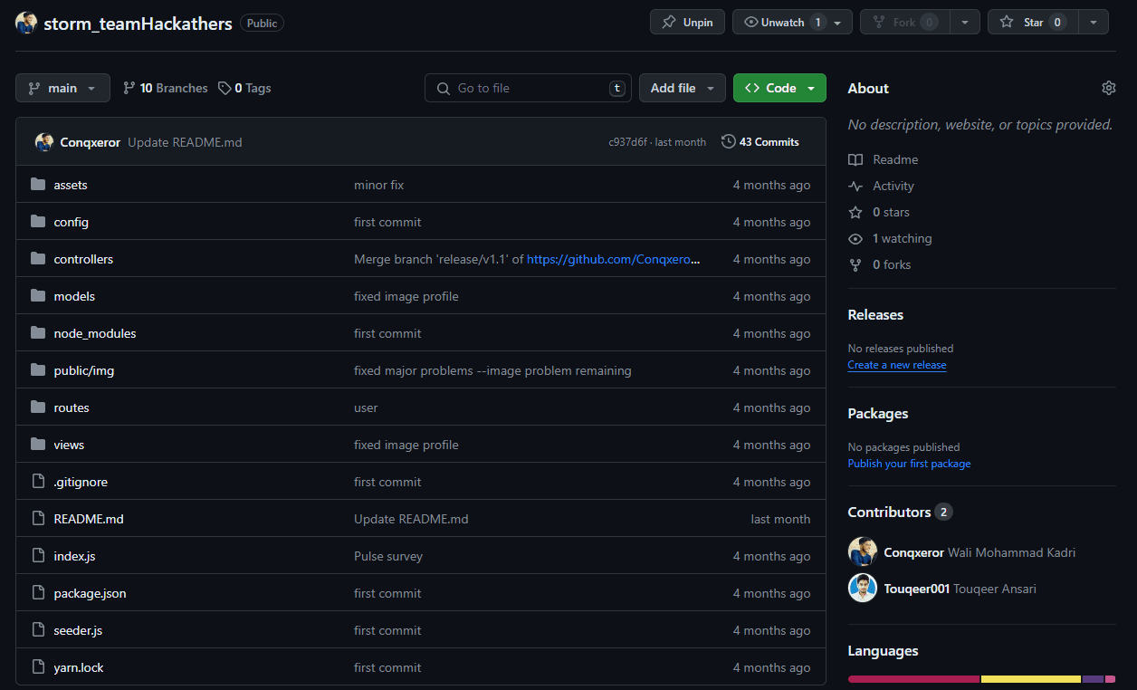1137x690 pixels.
Task: Open the node_modules folder name
Action: click(x=95, y=333)
